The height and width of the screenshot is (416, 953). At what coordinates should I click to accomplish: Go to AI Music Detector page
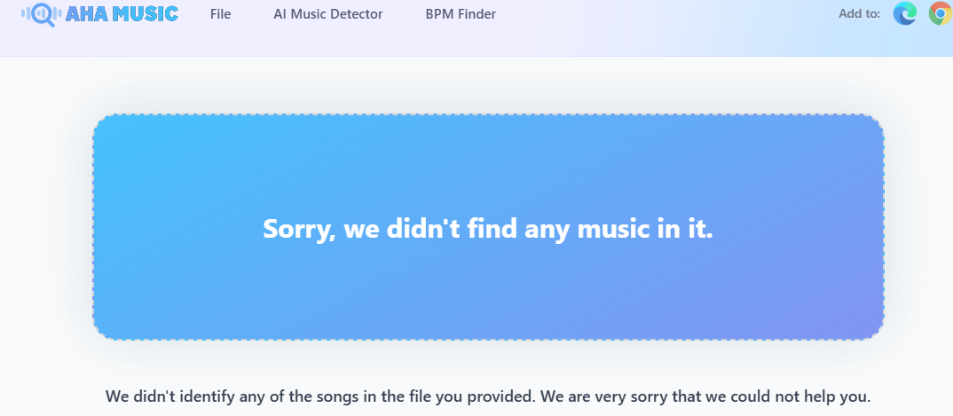point(328,14)
